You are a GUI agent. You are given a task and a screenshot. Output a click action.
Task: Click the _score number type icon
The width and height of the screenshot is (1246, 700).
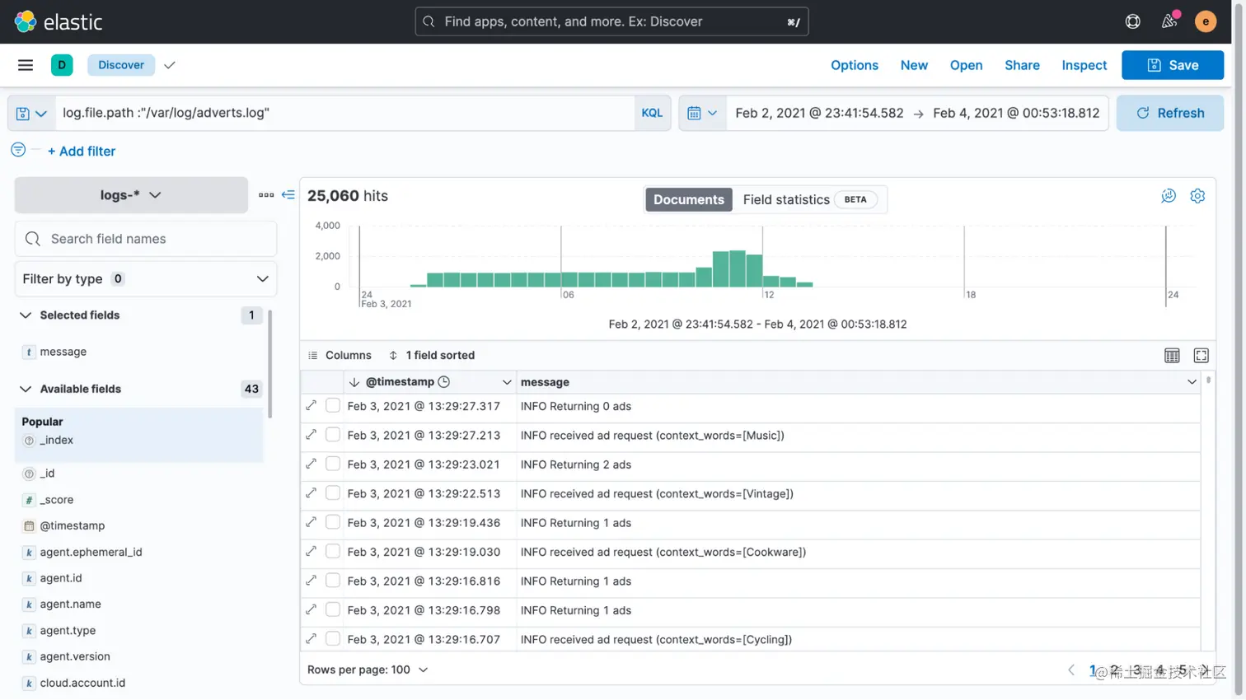pos(29,500)
